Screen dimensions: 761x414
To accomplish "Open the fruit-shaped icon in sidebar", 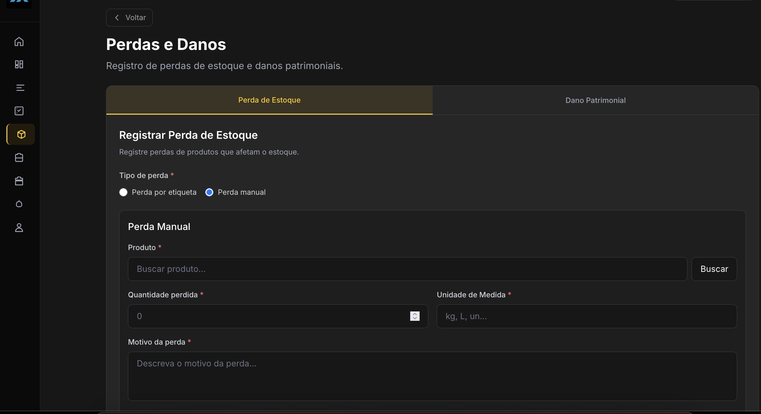I will (19, 204).
